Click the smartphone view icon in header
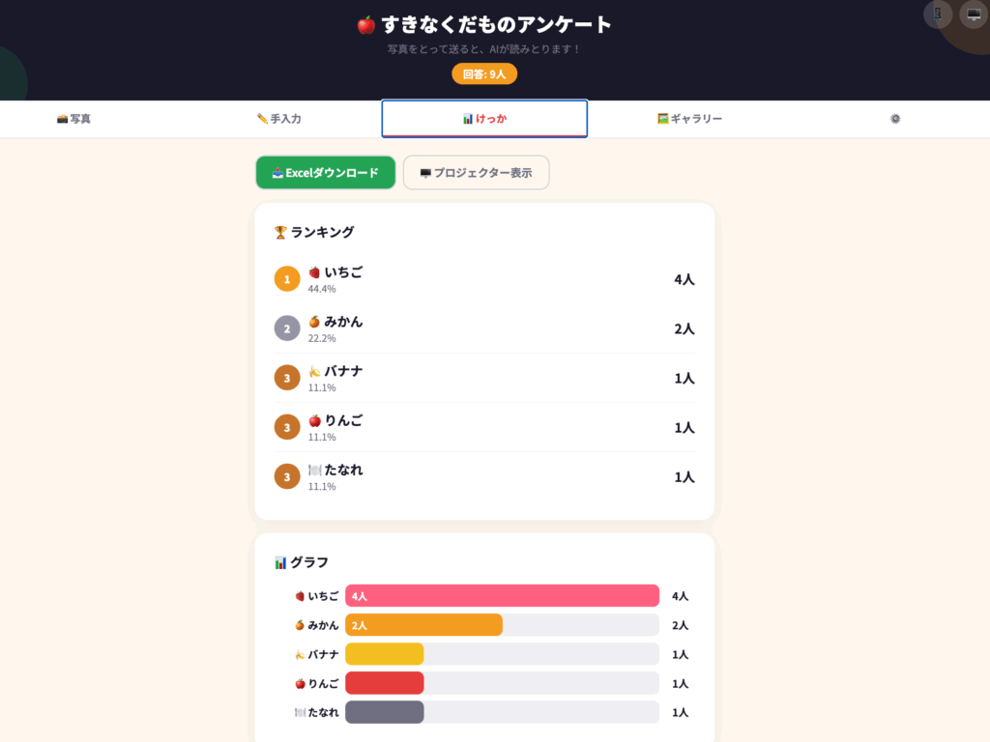 [x=938, y=14]
